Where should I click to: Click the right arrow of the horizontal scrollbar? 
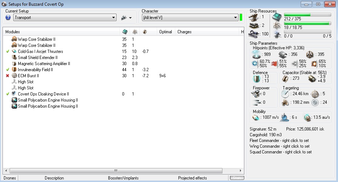241,171
